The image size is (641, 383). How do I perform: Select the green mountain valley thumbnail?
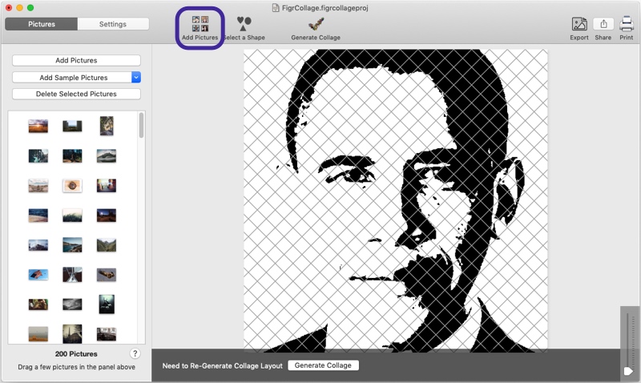107,245
